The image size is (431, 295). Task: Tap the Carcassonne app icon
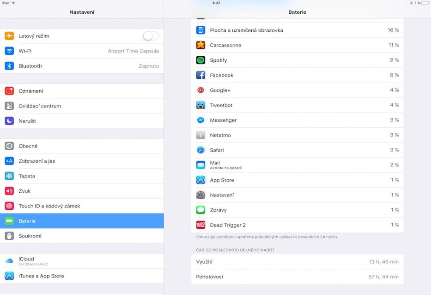(200, 45)
